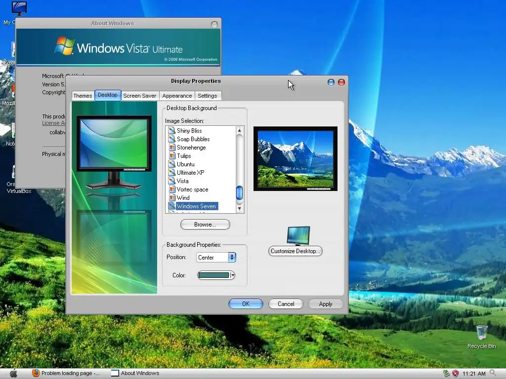Click the Ubuntu wallpaper icon

pos(171,164)
